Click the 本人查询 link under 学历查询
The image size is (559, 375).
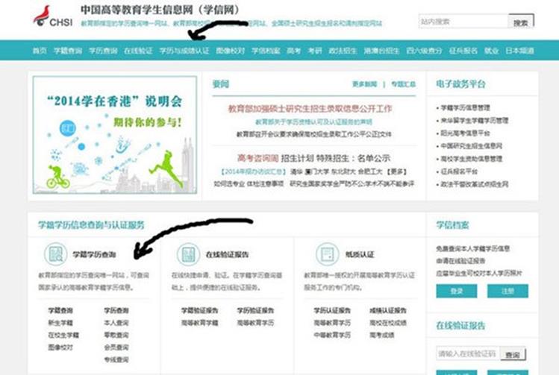[116, 323]
